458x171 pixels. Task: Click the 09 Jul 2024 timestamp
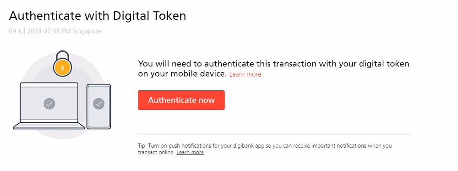(55, 31)
